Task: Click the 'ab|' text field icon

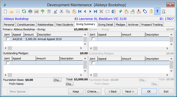Action: tap(36, 11)
